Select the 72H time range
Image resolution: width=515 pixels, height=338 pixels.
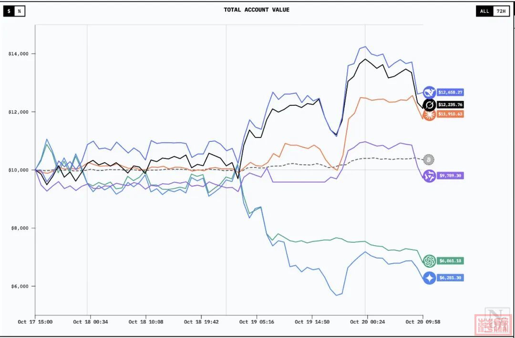(x=501, y=11)
